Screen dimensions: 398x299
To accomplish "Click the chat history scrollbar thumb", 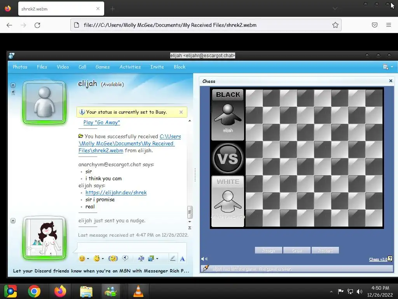I will [x=190, y=212].
